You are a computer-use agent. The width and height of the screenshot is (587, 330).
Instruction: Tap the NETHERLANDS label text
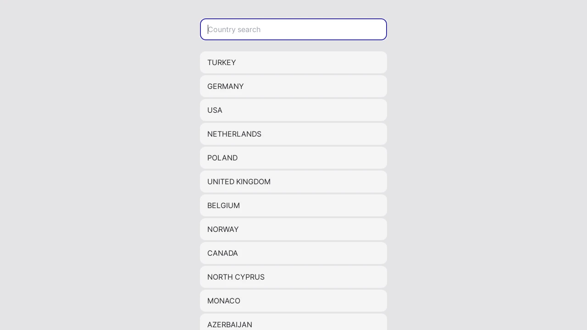[x=234, y=134]
